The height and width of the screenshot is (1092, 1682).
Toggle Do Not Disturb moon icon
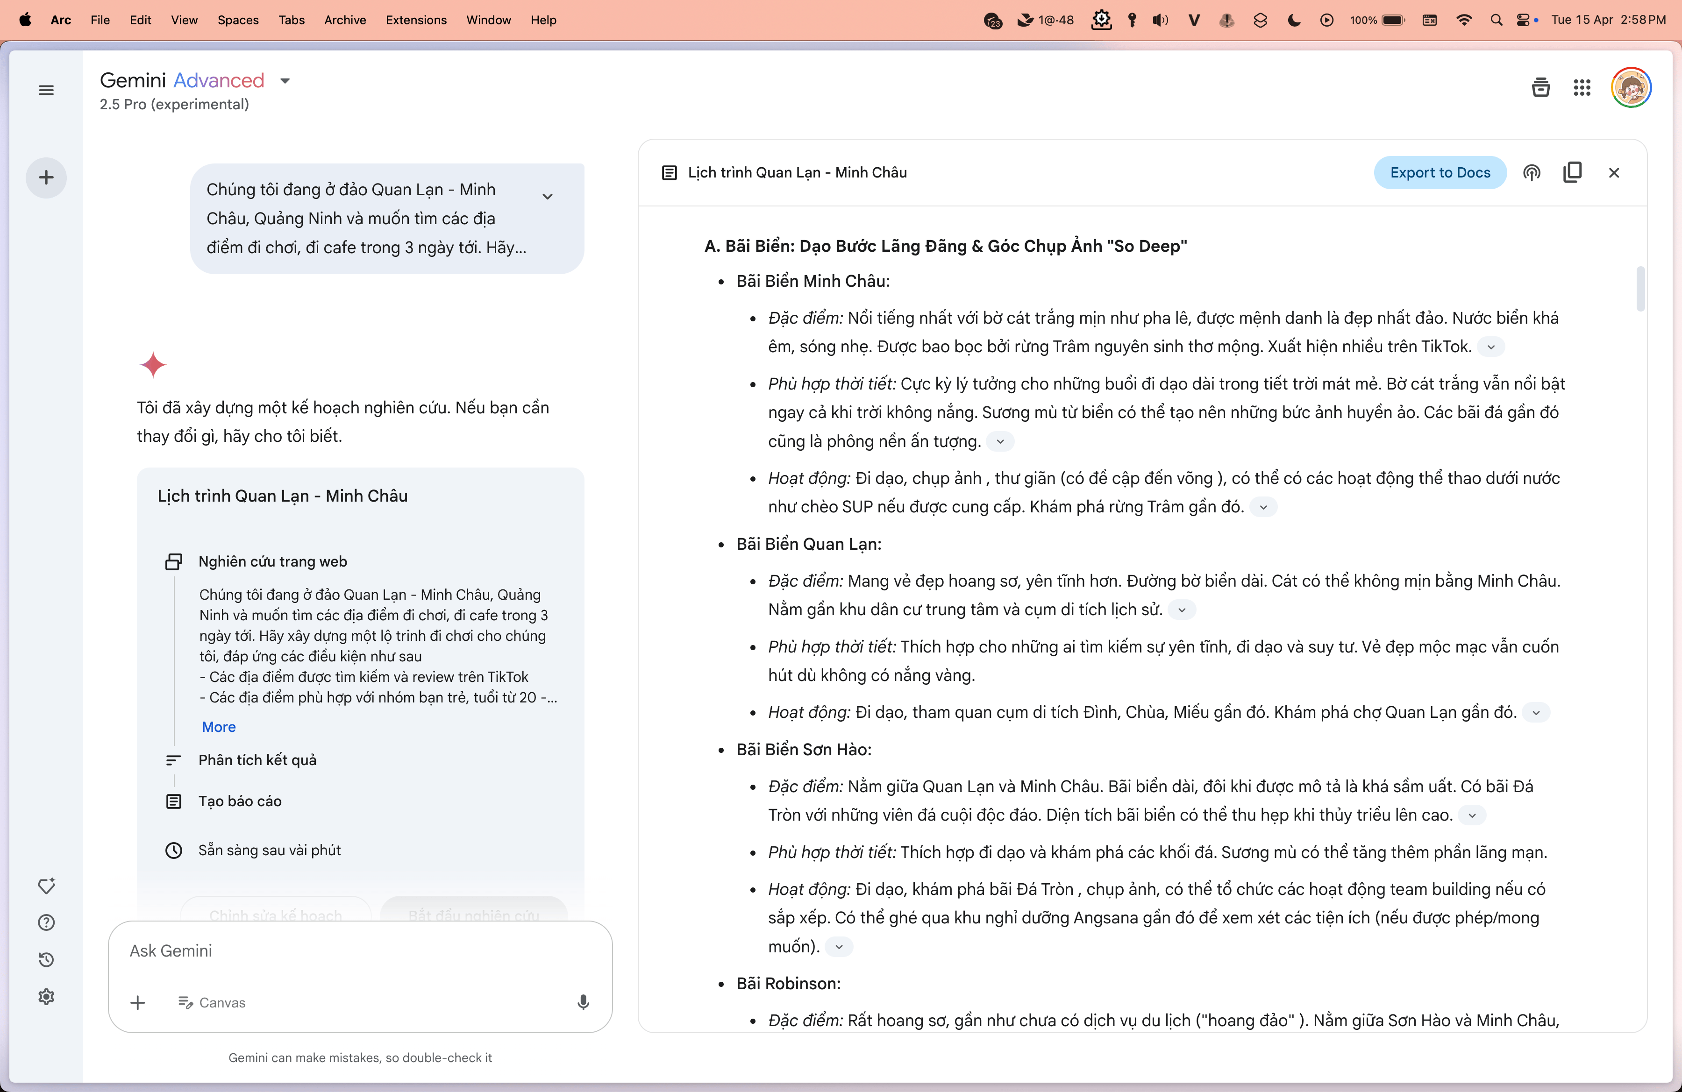coord(1293,20)
